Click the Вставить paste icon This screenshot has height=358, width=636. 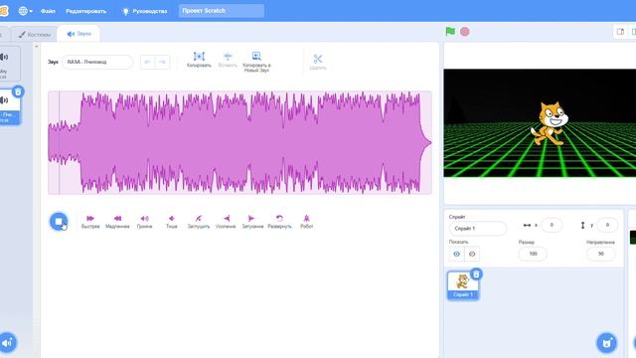coord(228,60)
